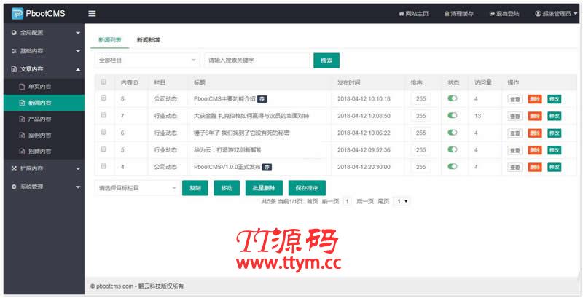
Task: Tick the checkbox for row ID 4
Action: 103,166
